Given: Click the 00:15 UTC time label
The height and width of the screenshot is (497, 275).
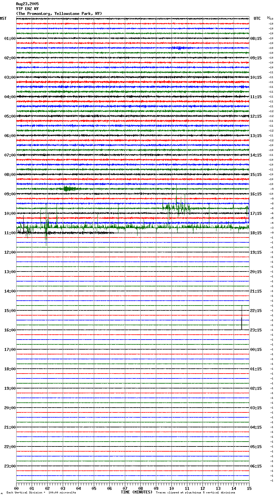Looking at the screenshot, I should 256,350.
